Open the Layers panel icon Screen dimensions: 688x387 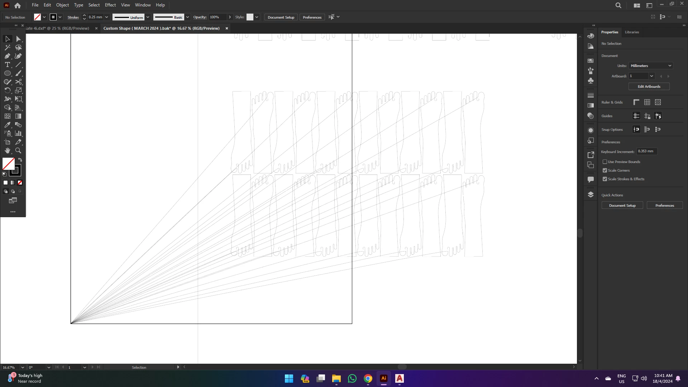coord(591,195)
